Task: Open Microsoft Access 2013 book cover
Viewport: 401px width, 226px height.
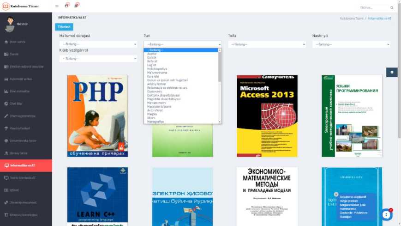Action: pyautogui.click(x=267, y=116)
